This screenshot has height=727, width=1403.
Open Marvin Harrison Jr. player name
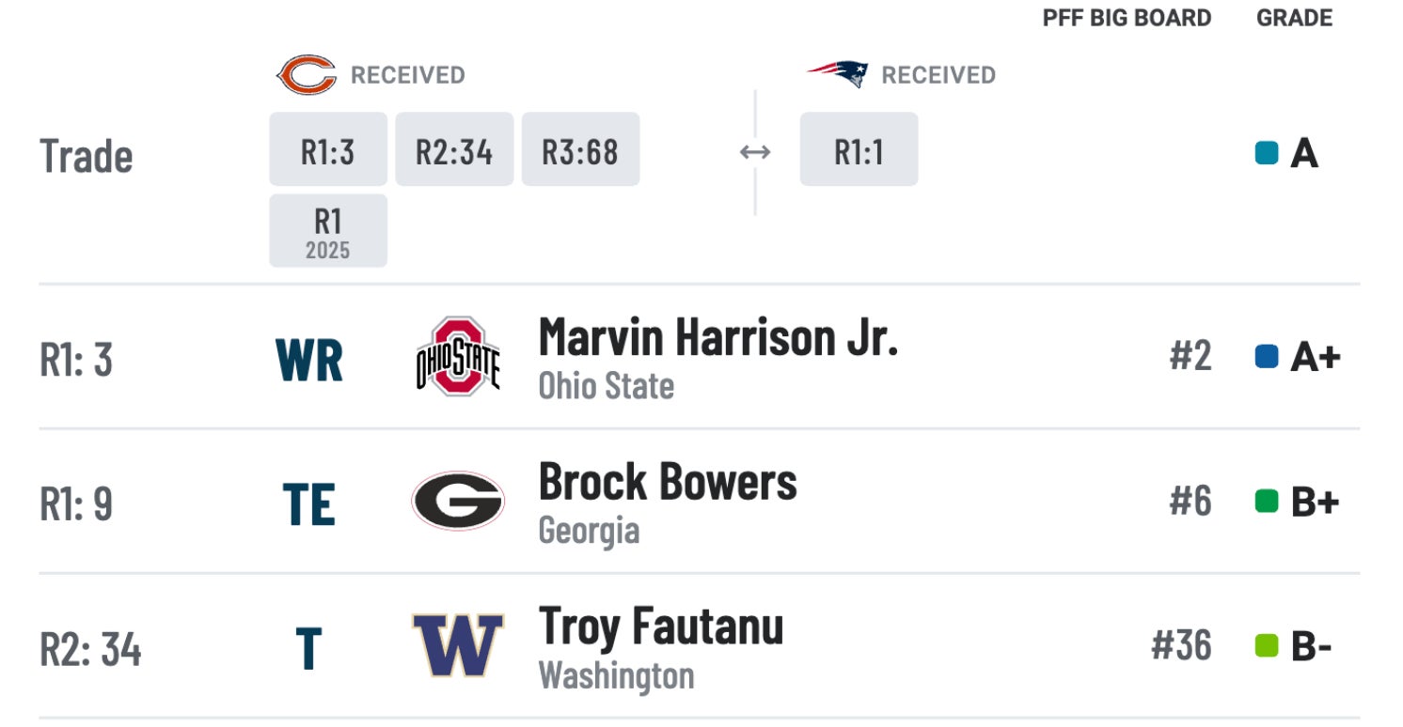717,338
